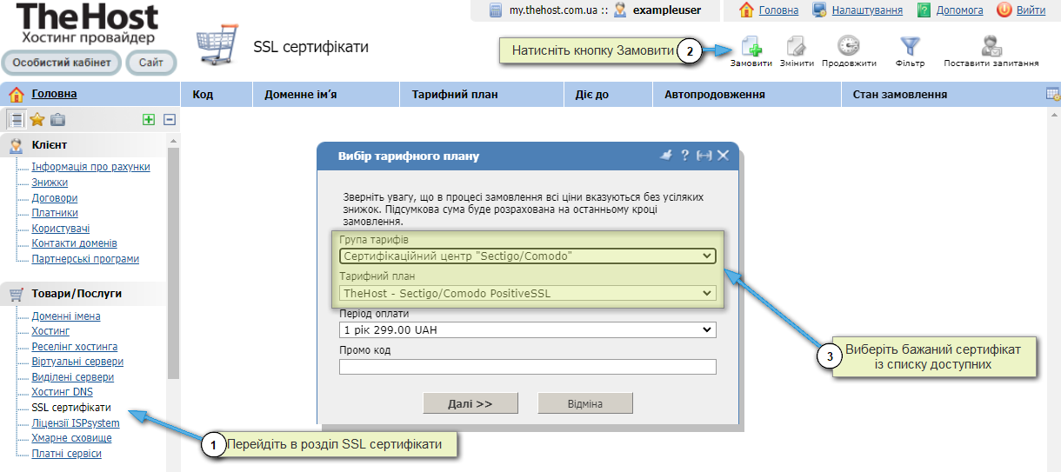Click the user avatar icon beside exampleuser
Image resolution: width=1061 pixels, height=472 pixels.
[620, 10]
